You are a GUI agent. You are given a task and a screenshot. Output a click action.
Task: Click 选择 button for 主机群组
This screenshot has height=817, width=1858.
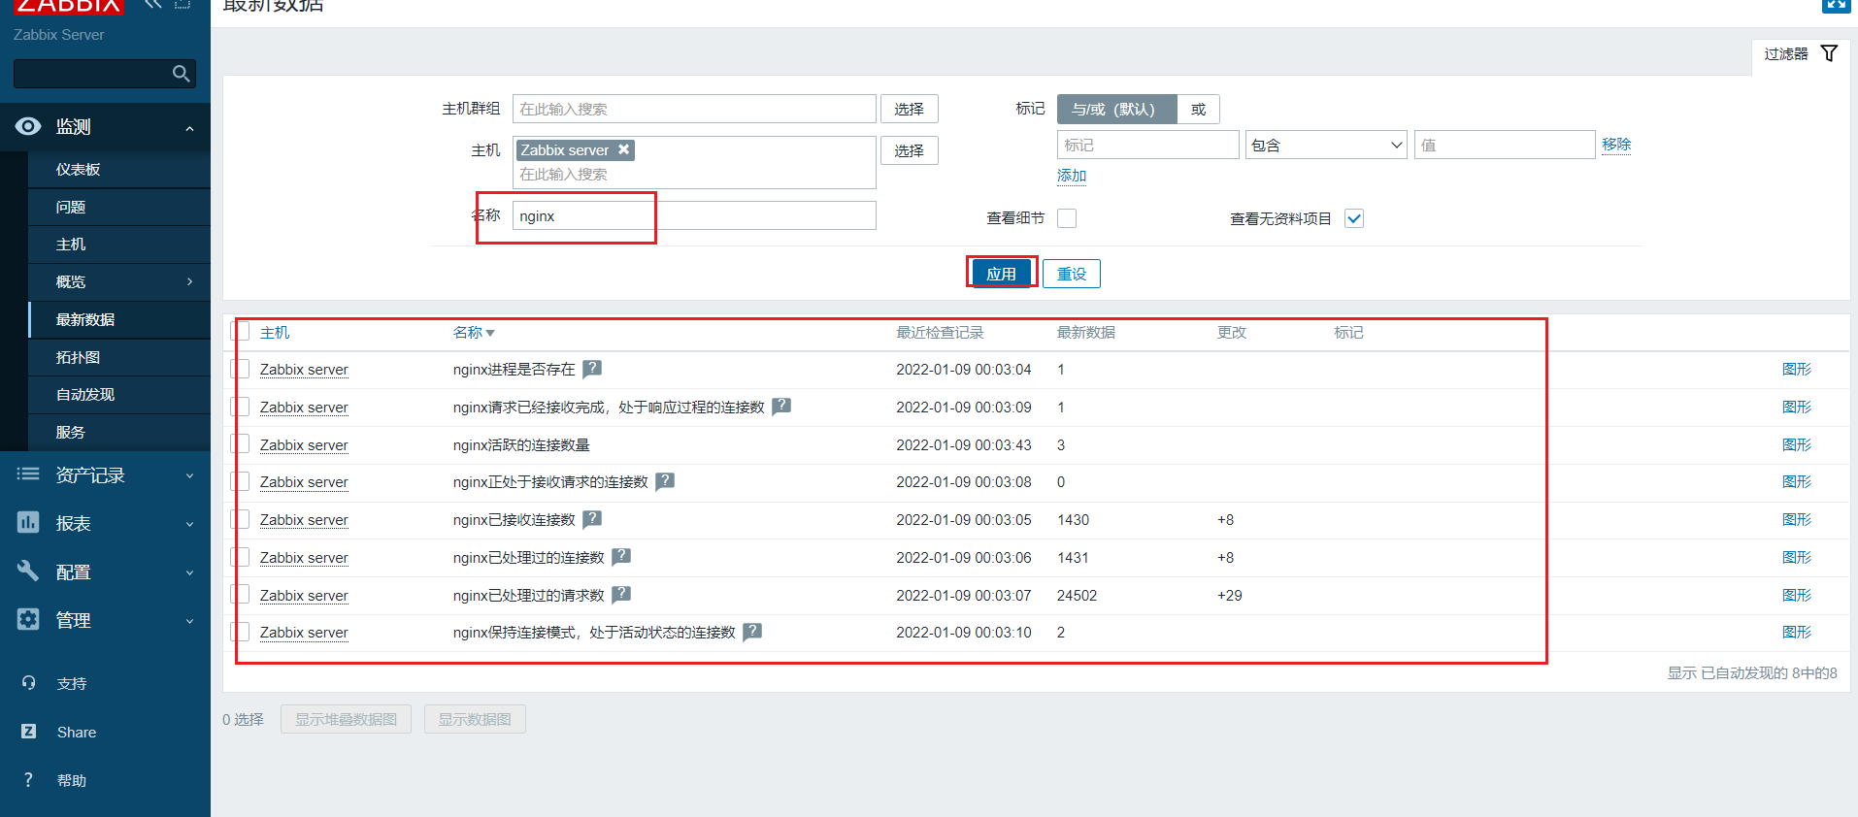909,109
